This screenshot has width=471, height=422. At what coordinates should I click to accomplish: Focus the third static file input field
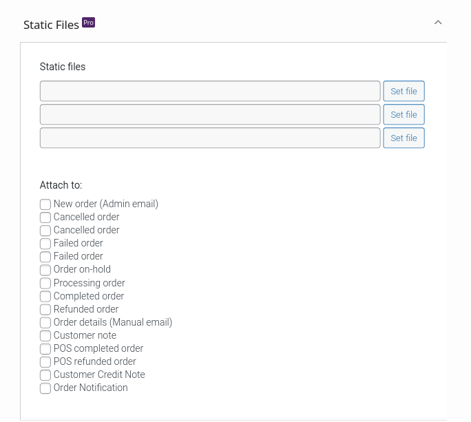coord(210,138)
